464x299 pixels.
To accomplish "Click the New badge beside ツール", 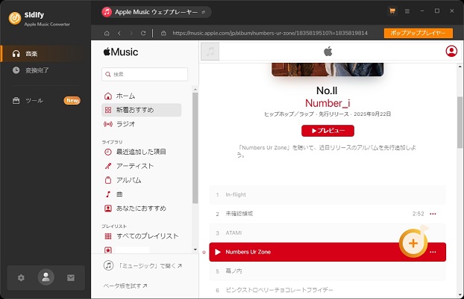I will point(72,101).
